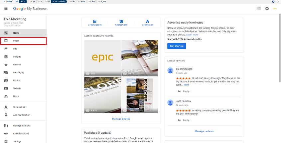Open the Users sidebar label
Screen dimensions: 281x143
click(x=16, y=96)
